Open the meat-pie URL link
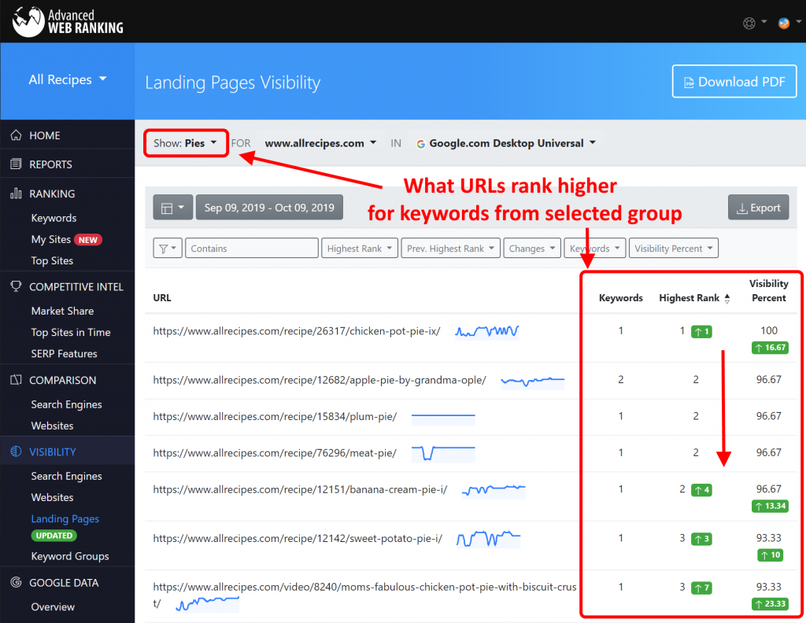 coord(275,453)
